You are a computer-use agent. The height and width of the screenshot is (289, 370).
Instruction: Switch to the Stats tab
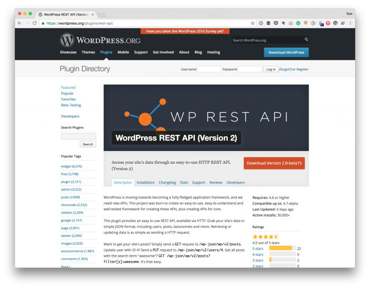184,182
